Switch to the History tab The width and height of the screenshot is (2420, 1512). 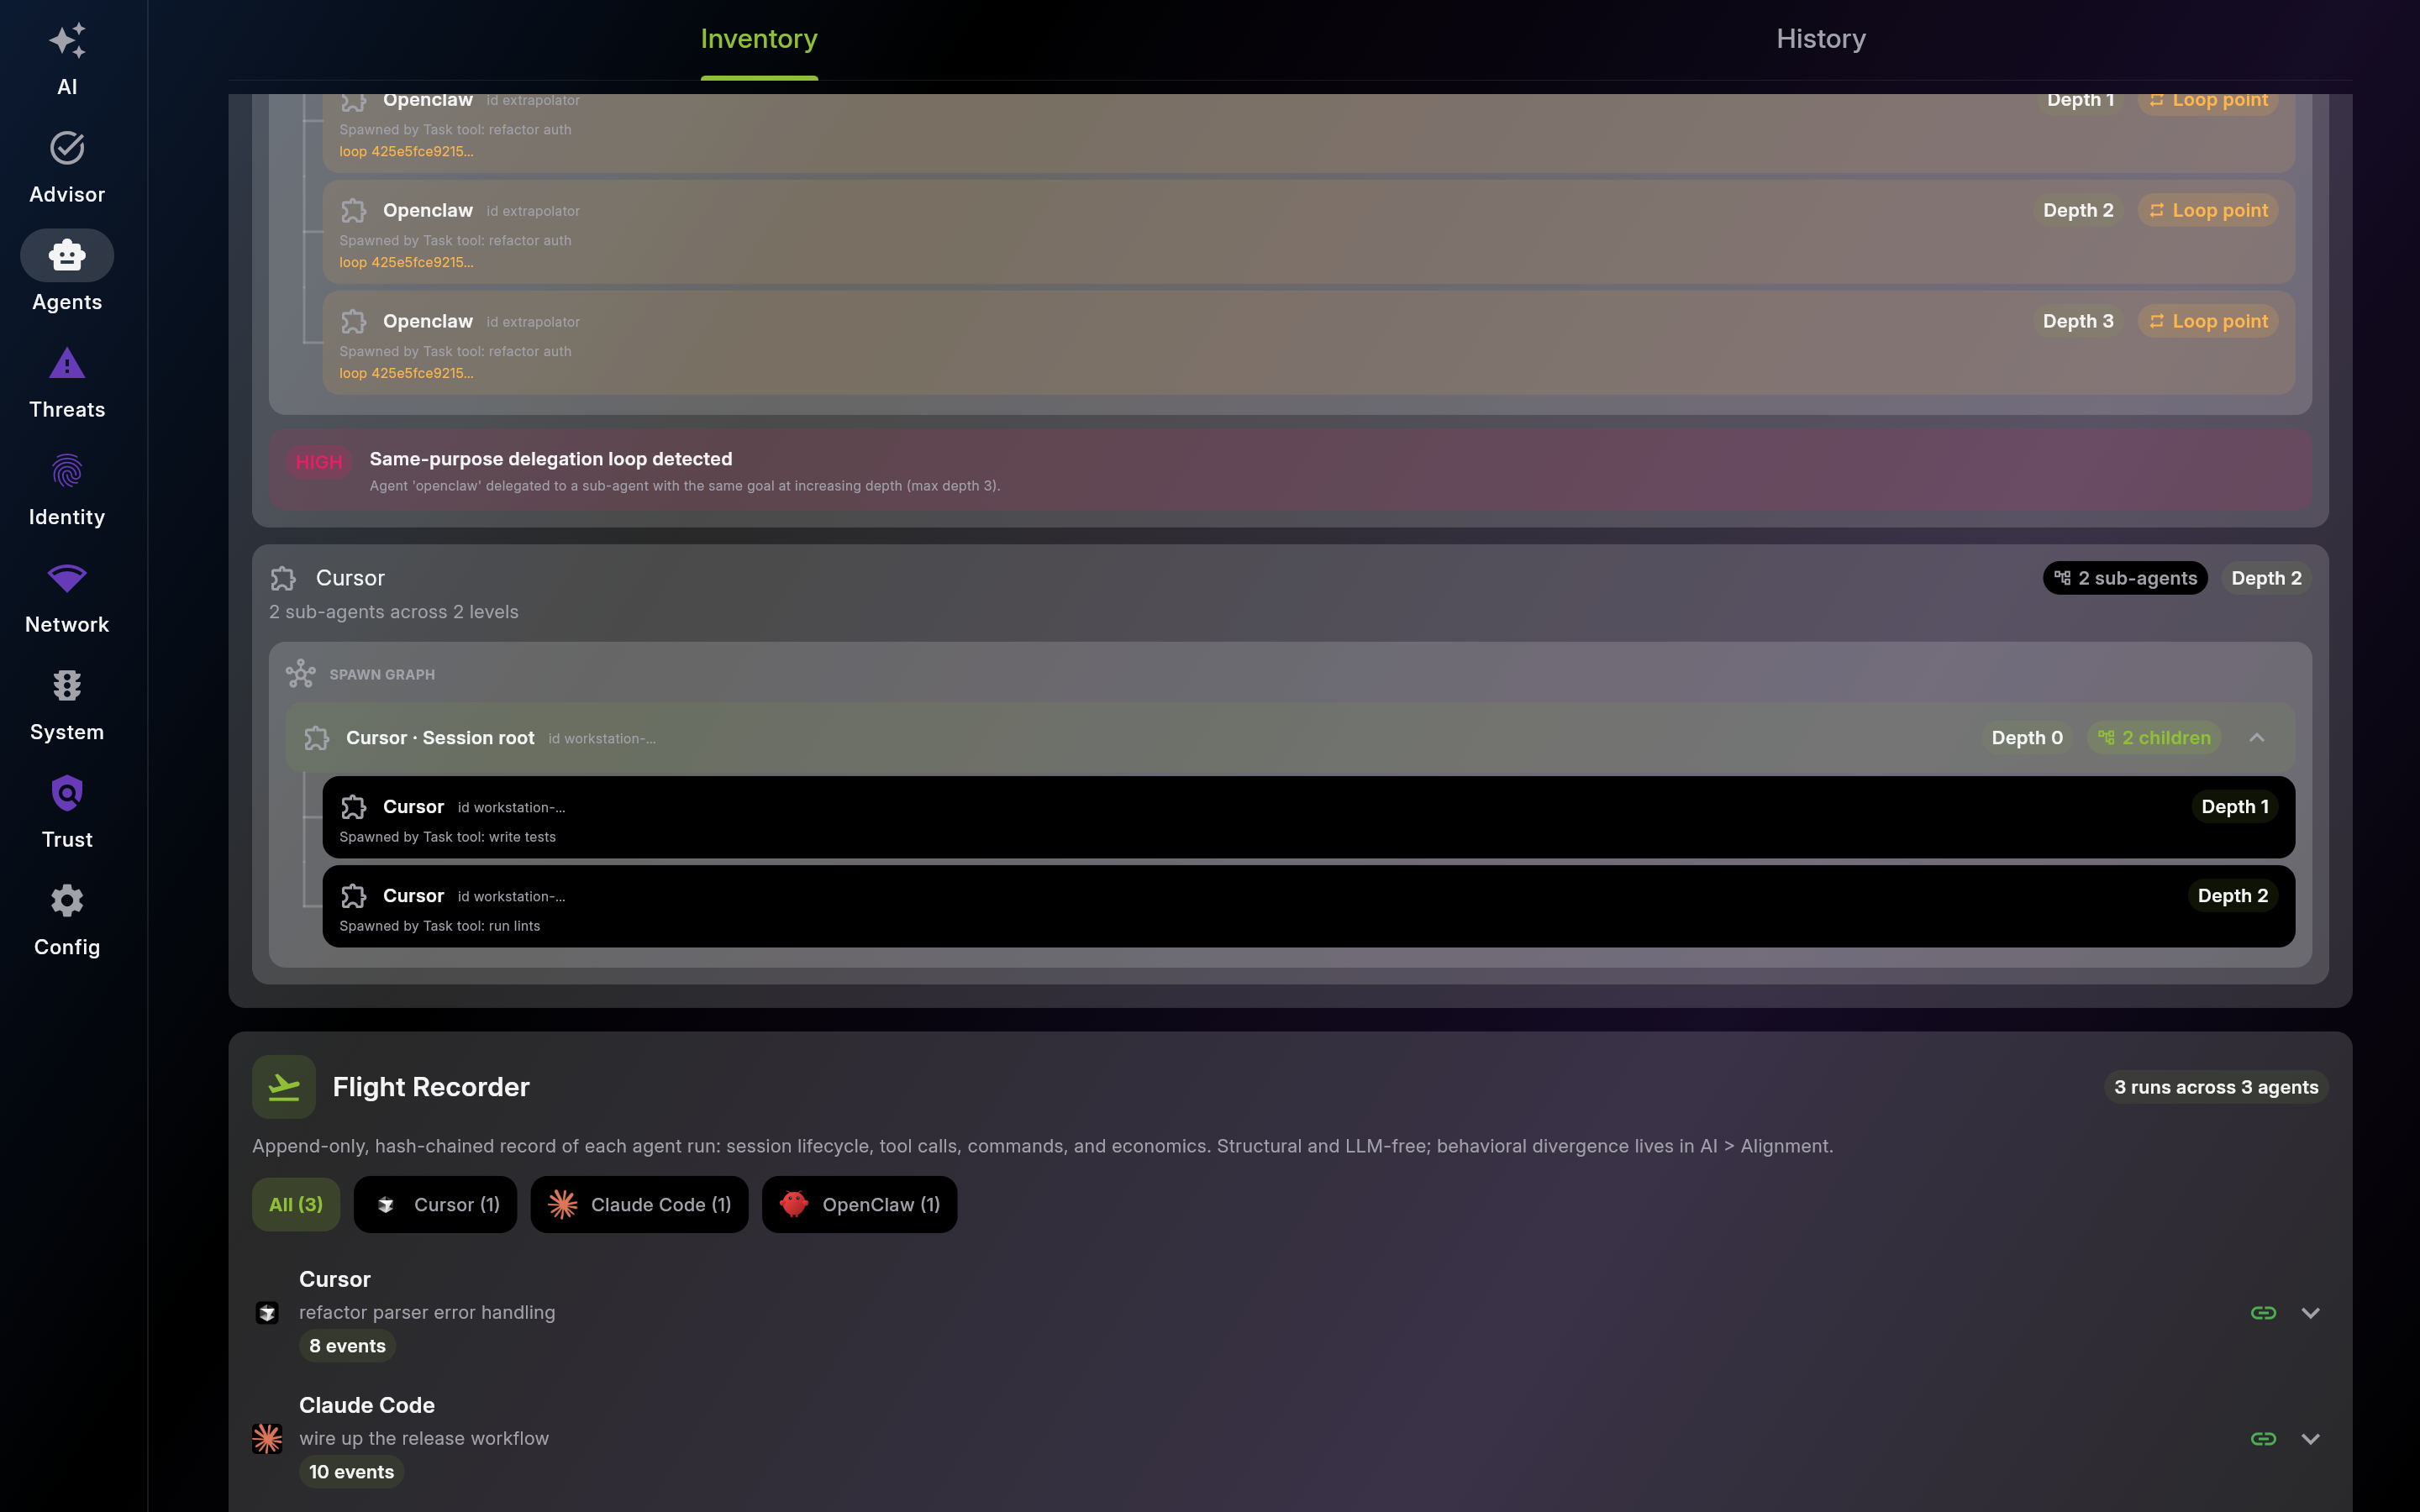coord(1821,39)
